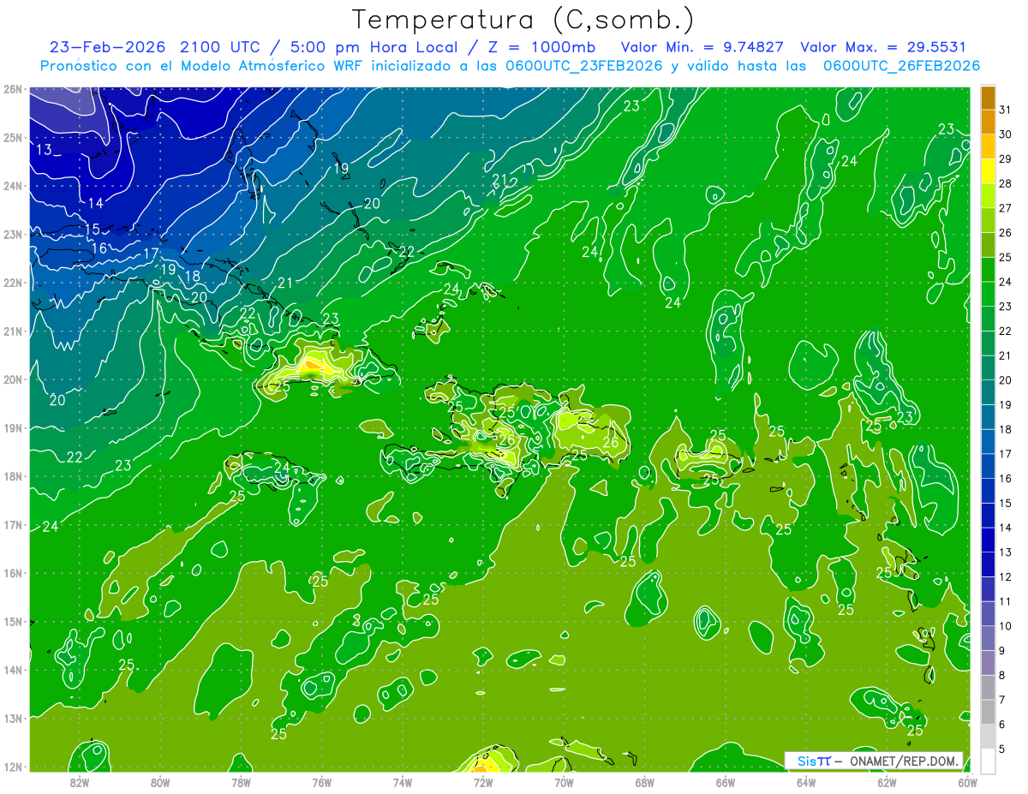Click the '15' isotherm contour label
The height and width of the screenshot is (794, 1028).
pos(92,230)
